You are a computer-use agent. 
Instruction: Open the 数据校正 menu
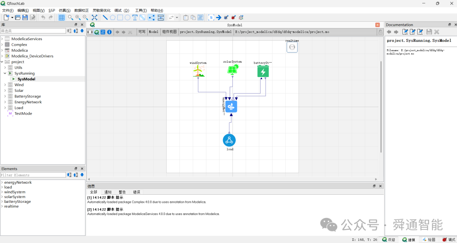point(82,11)
